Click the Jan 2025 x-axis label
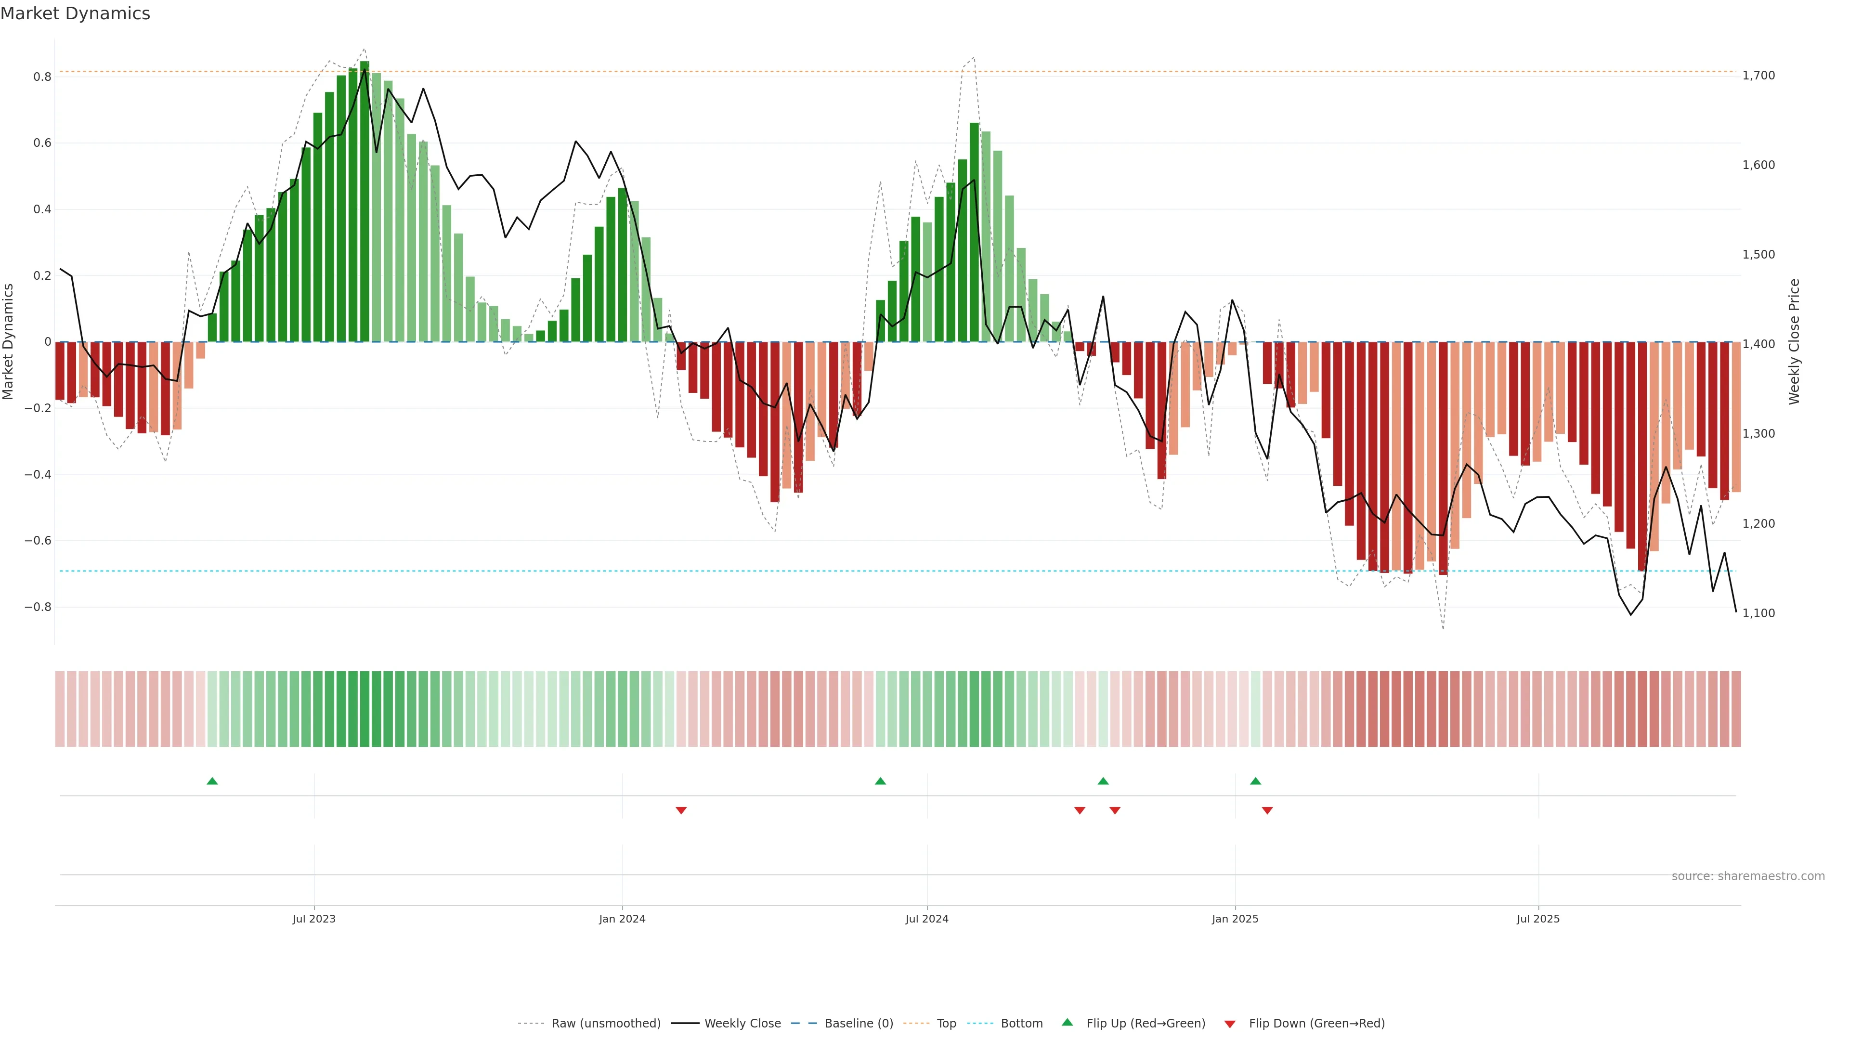Screen dimensions: 1849x1040 (x=1235, y=919)
